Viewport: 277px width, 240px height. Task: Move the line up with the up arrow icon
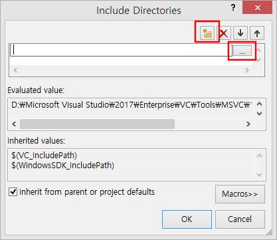point(257,33)
